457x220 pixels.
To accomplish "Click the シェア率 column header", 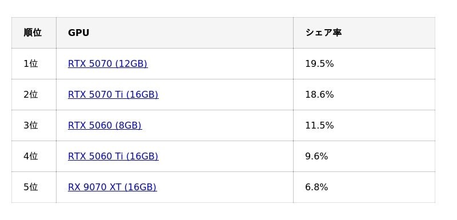I will (x=364, y=33).
